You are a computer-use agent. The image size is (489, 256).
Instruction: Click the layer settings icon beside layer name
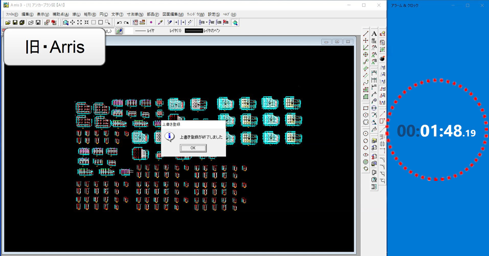(119, 31)
